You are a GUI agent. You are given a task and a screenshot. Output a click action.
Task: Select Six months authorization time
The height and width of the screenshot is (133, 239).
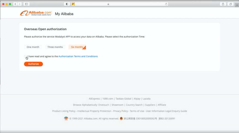pos(77,47)
